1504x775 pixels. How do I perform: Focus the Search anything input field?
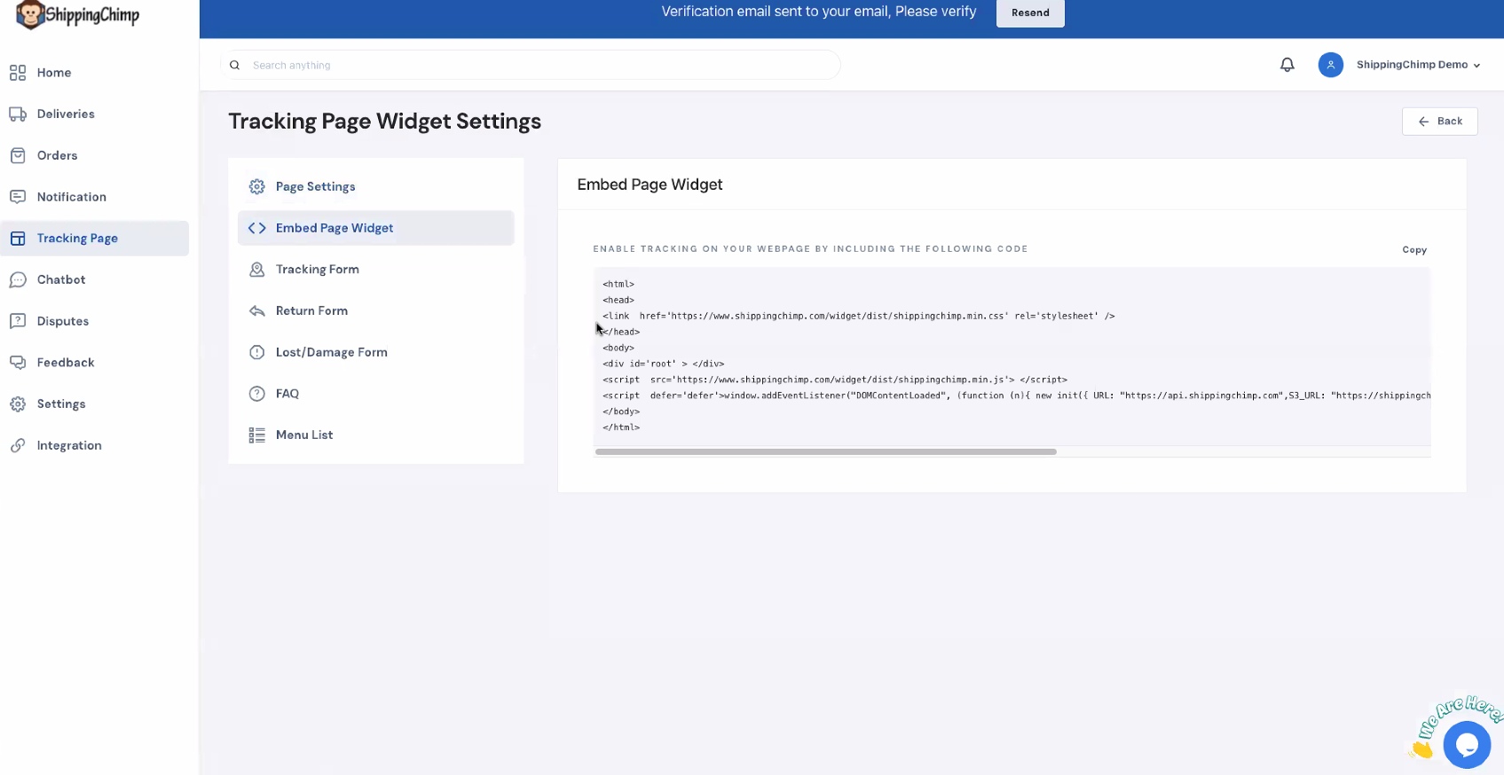532,66
